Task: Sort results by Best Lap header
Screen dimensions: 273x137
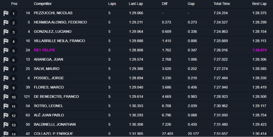Action: click(x=259, y=4)
